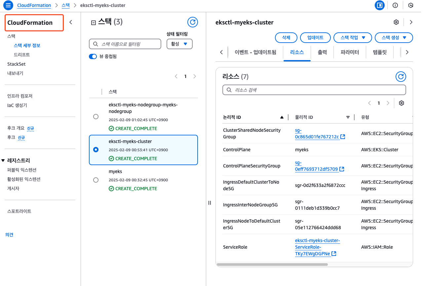Image resolution: width=423 pixels, height=286 pixels.
Task: Switch to 리소스 tab
Action: pyautogui.click(x=297, y=52)
